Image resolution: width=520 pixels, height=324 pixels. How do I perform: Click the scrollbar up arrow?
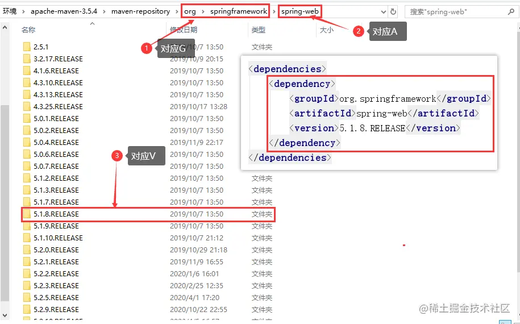point(5,28)
